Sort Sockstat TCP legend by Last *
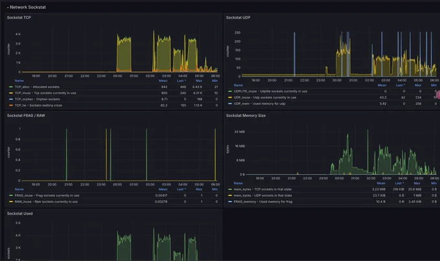Screen dimensions: 440x261 tap(181, 81)
